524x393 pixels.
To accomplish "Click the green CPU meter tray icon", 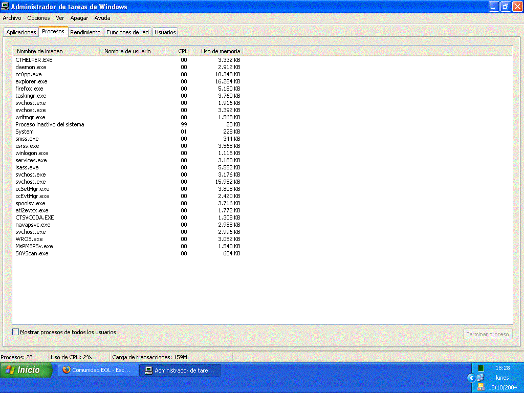I will point(481,368).
